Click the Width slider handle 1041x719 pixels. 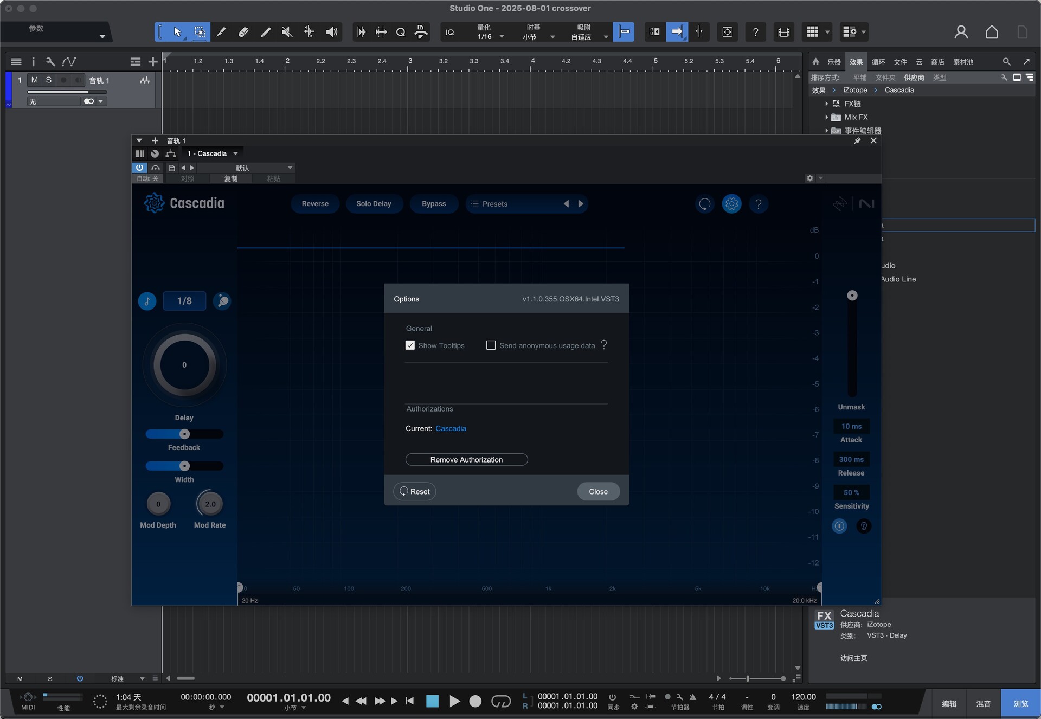click(x=184, y=466)
